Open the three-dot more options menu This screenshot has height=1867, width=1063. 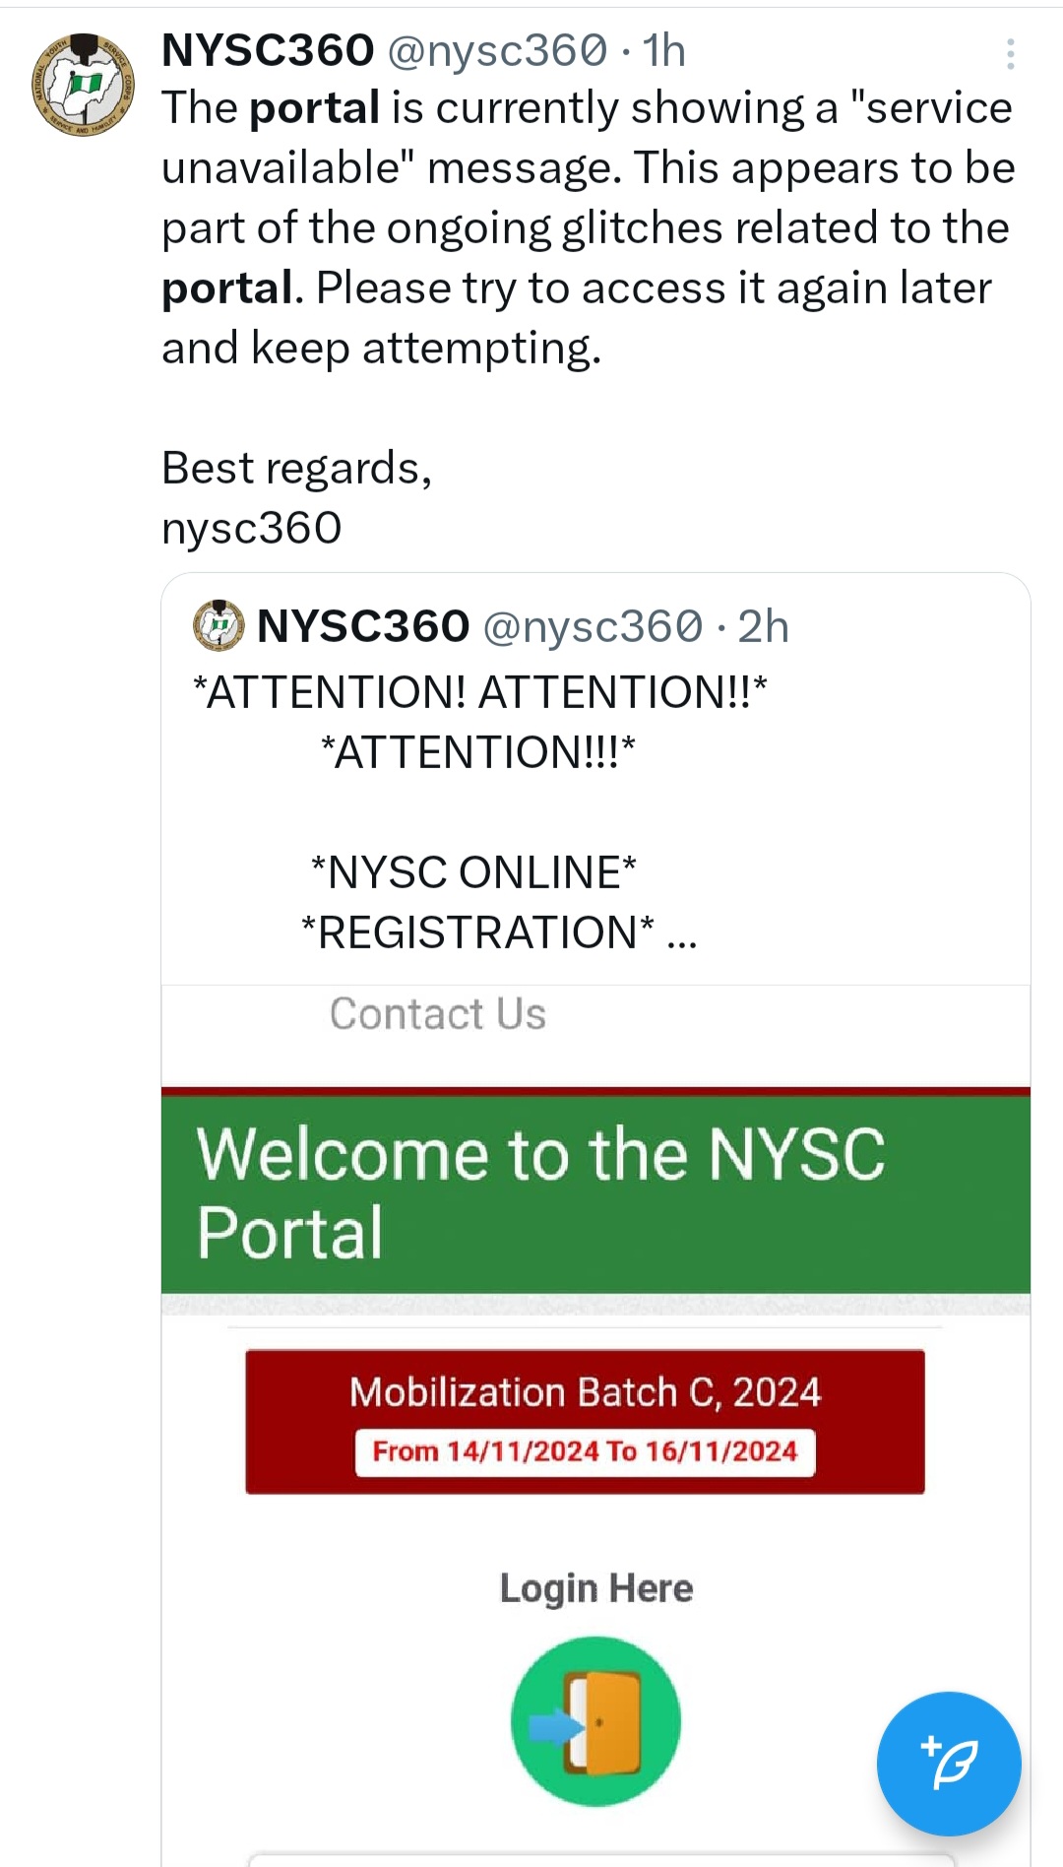click(1010, 54)
